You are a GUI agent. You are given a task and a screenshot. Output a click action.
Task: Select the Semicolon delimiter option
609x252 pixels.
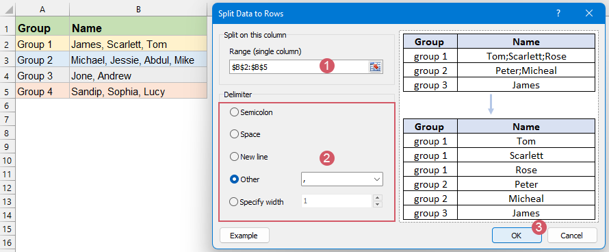[252, 112]
